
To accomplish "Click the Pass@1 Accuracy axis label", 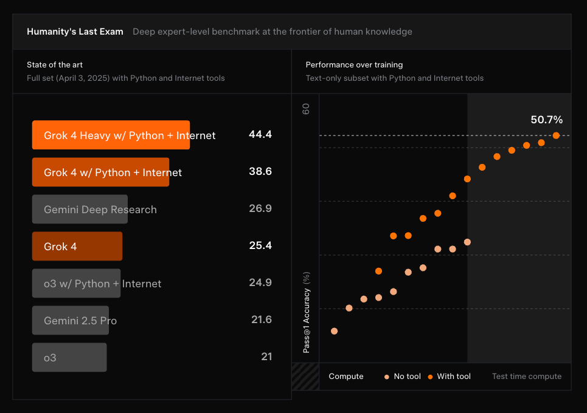I will coord(306,312).
